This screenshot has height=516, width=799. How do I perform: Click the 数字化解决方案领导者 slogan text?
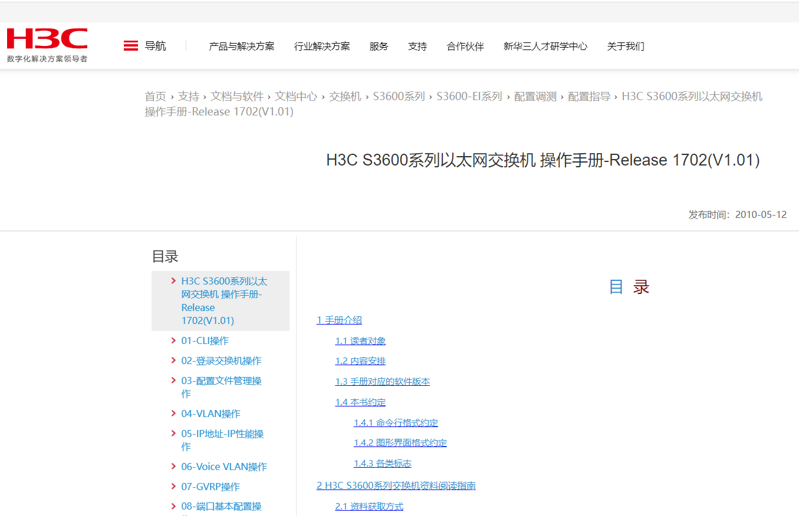[47, 59]
